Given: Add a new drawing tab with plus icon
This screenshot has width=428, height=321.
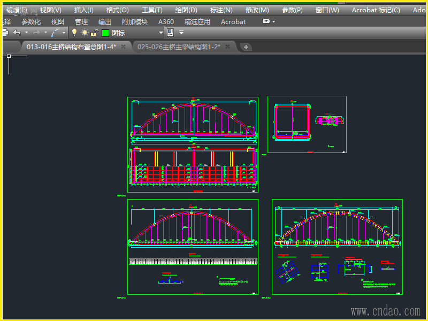Looking at the screenshot, I should 246,47.
